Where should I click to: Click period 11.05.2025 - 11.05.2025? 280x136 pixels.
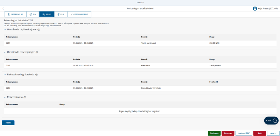83,43
